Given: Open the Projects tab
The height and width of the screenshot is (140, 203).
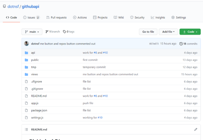Looking at the screenshot, I should point(100,18).
